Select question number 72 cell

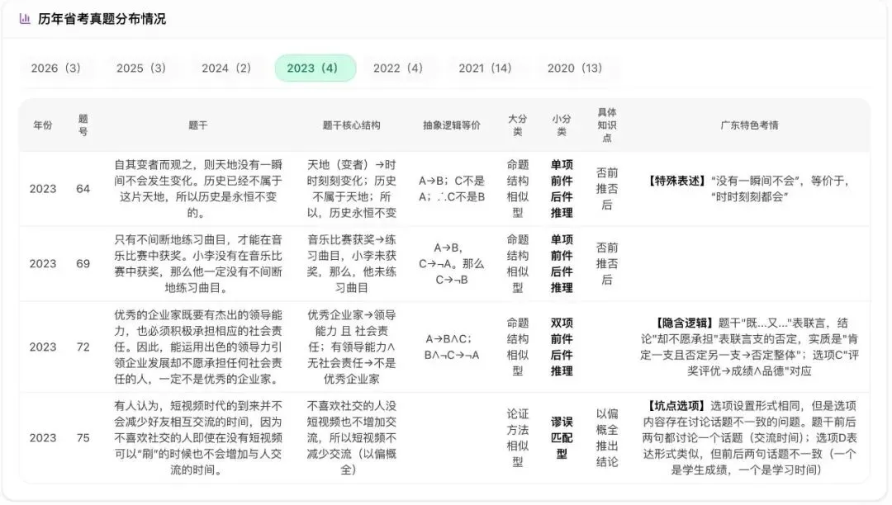[83, 347]
